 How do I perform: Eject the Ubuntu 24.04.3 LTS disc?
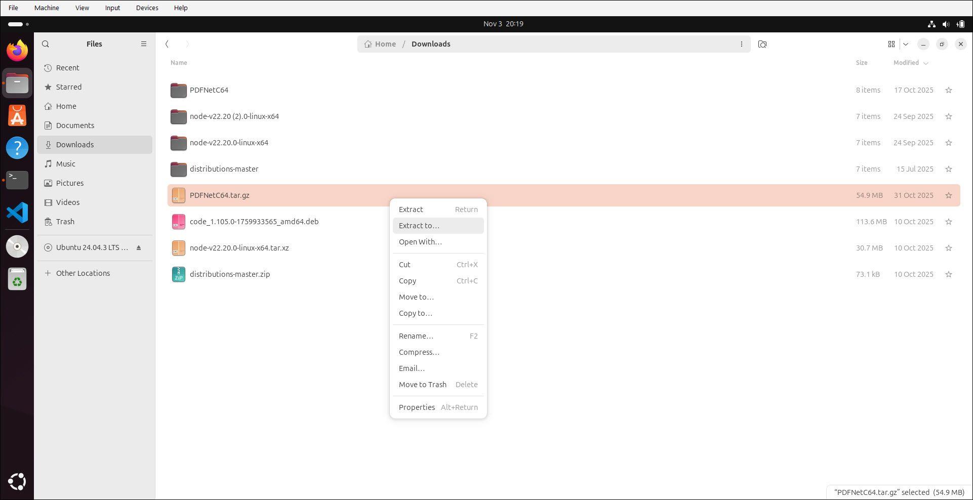(139, 247)
